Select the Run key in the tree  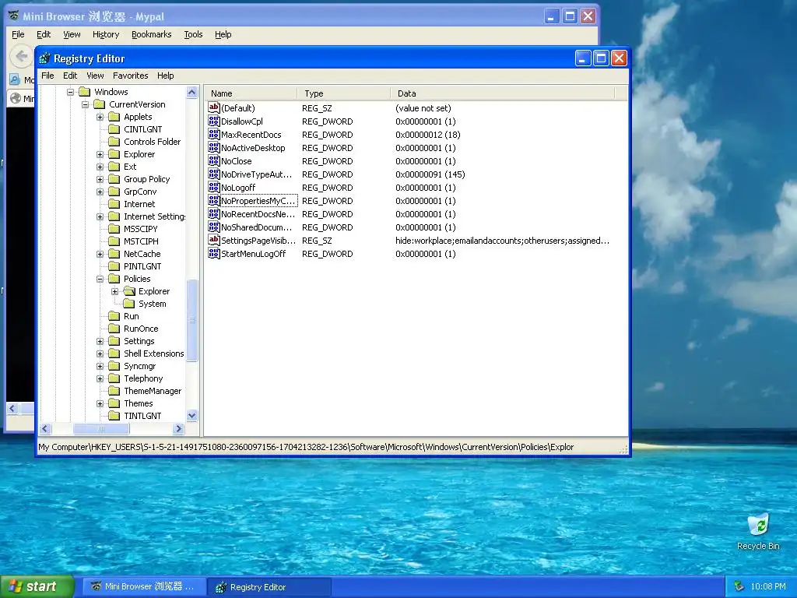131,316
